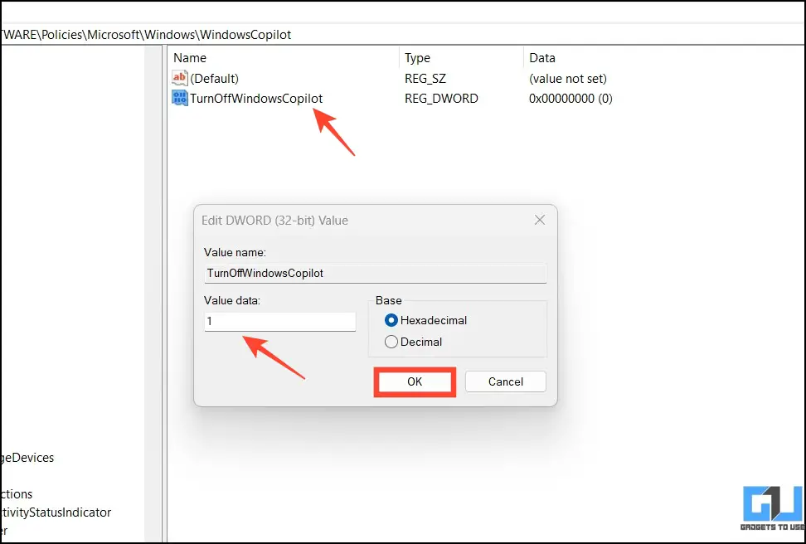The image size is (806, 544).
Task: Select the TurnOffWindowsCopilot entry name
Action: 256,99
